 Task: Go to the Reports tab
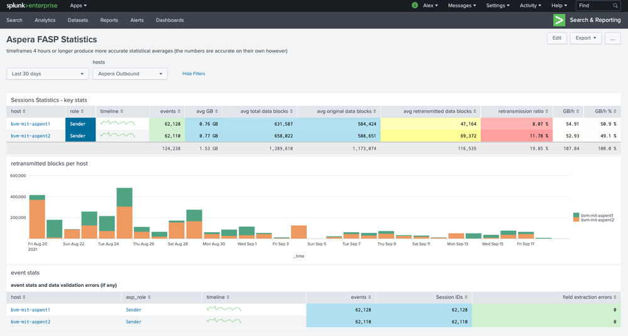click(109, 20)
